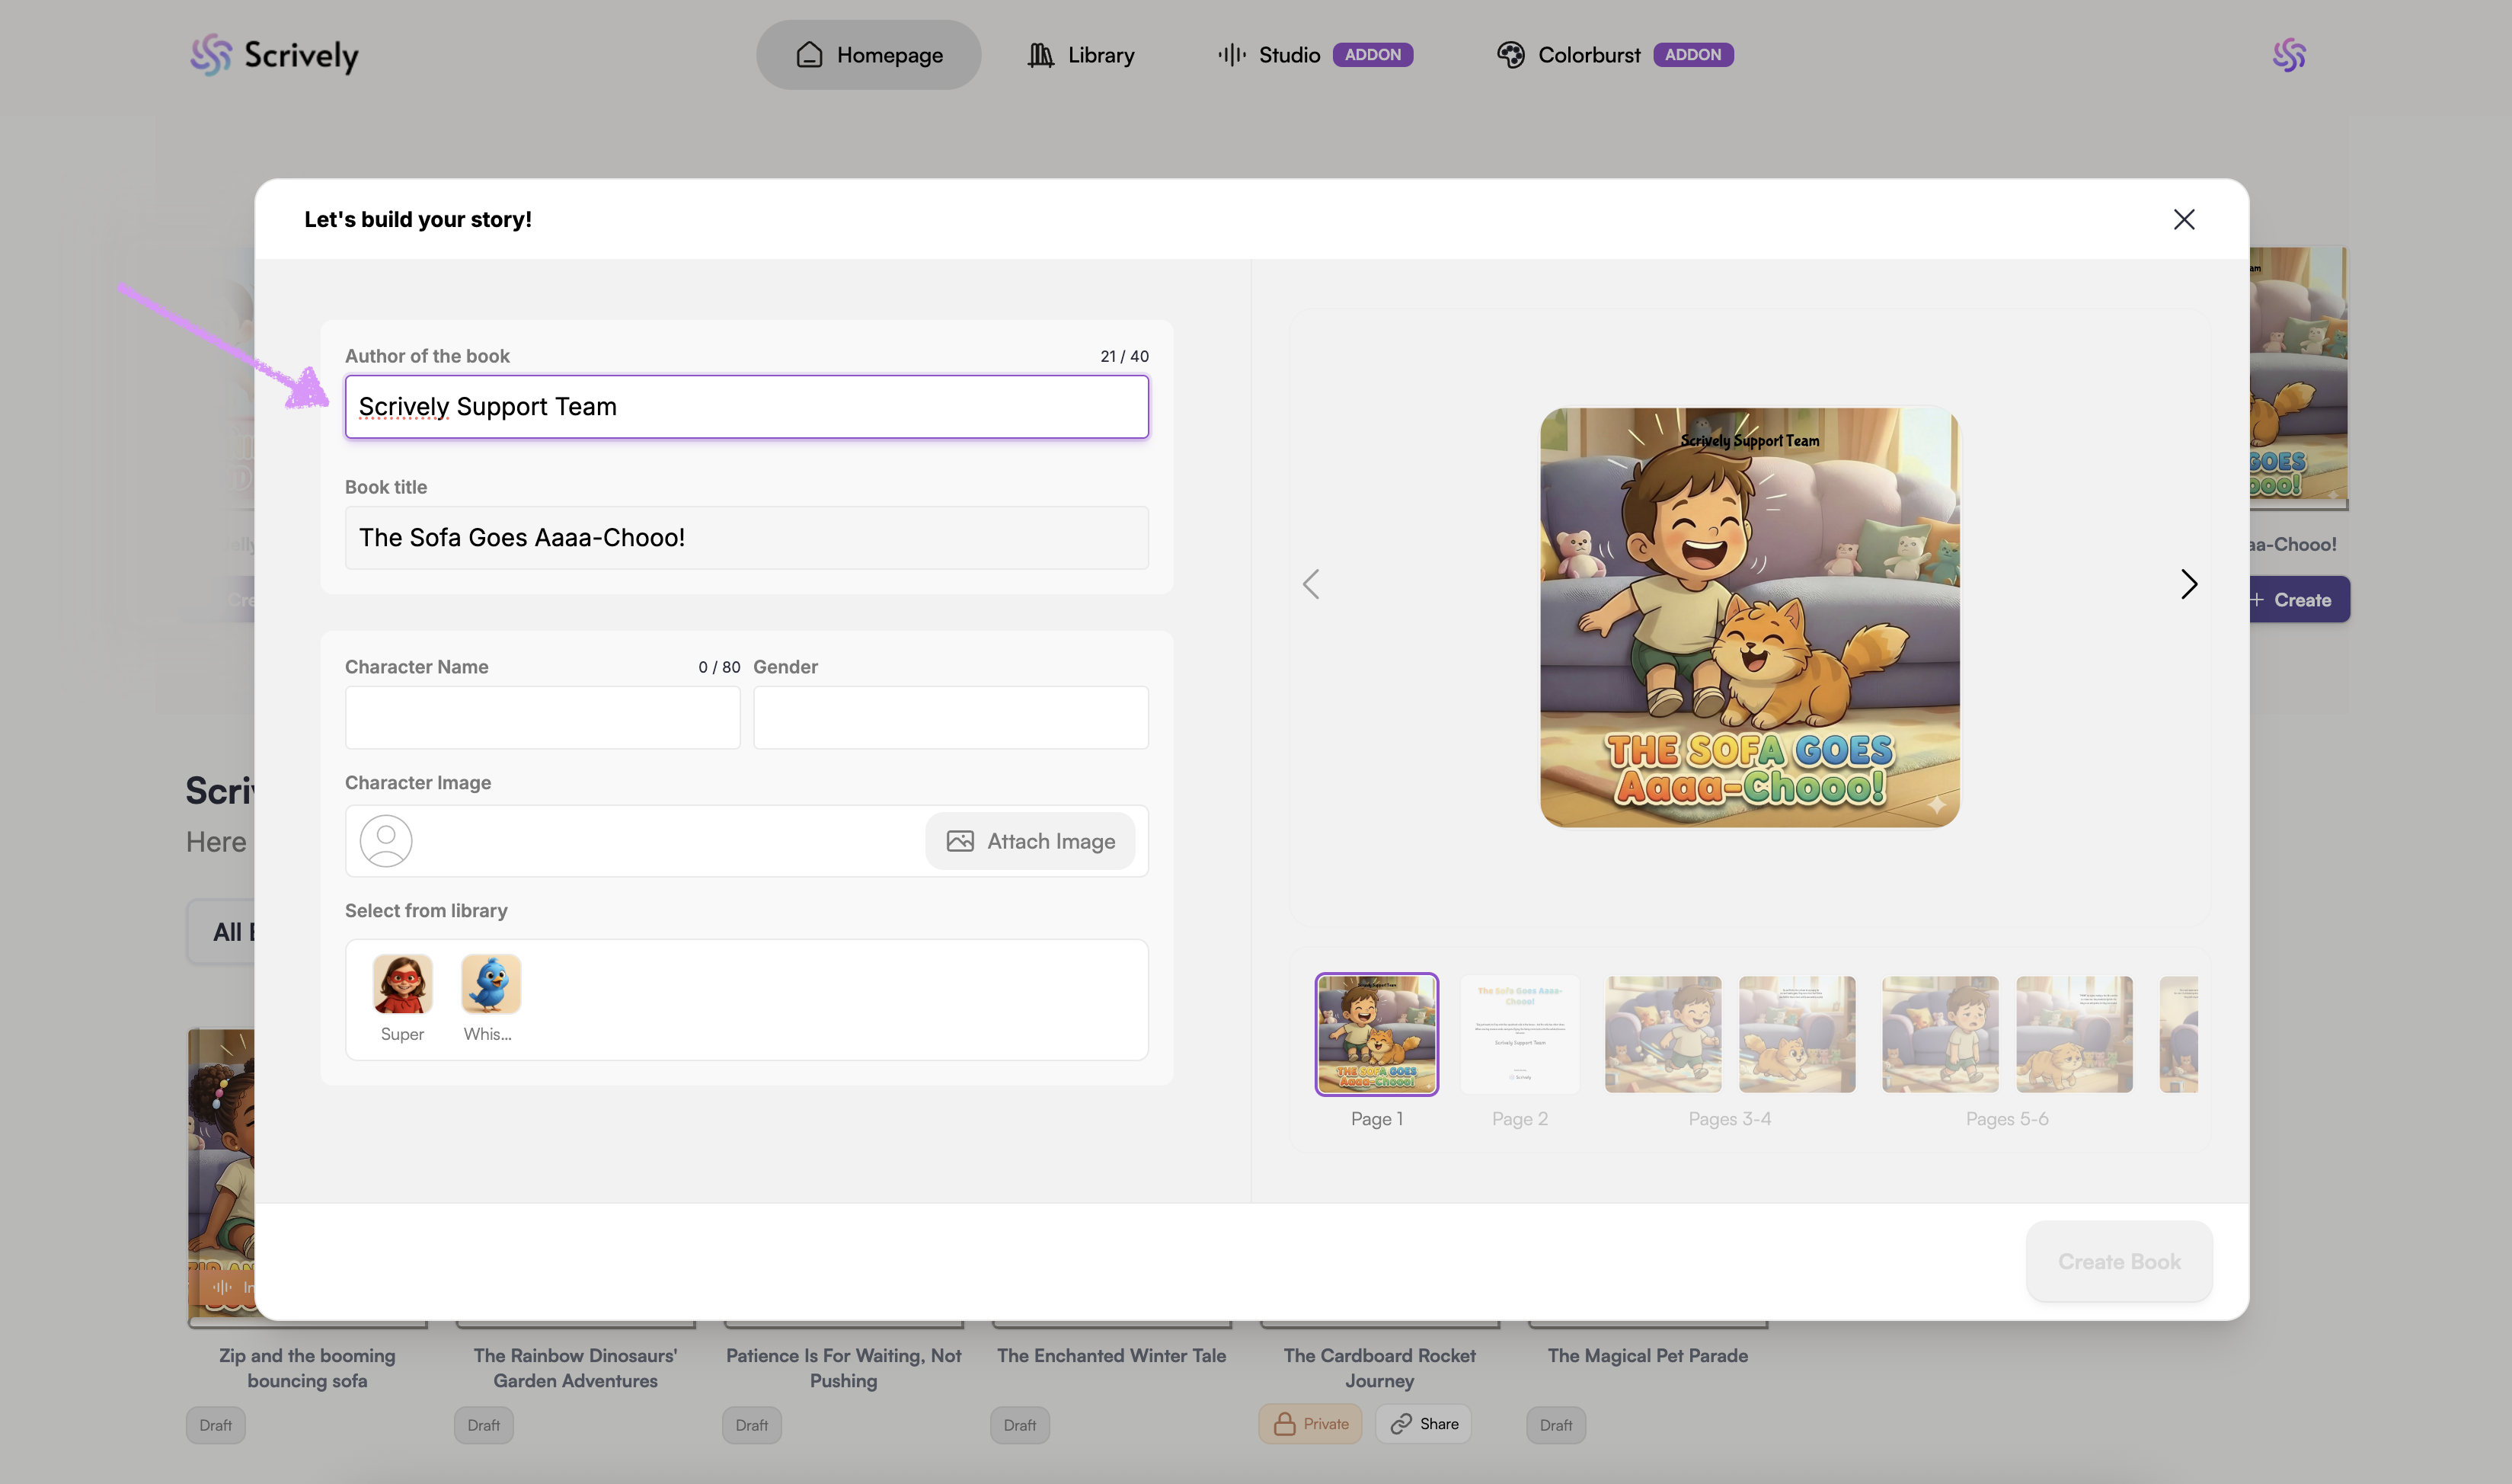2512x1484 pixels.
Task: Click the next page arrow in preview
Action: pyautogui.click(x=2188, y=584)
